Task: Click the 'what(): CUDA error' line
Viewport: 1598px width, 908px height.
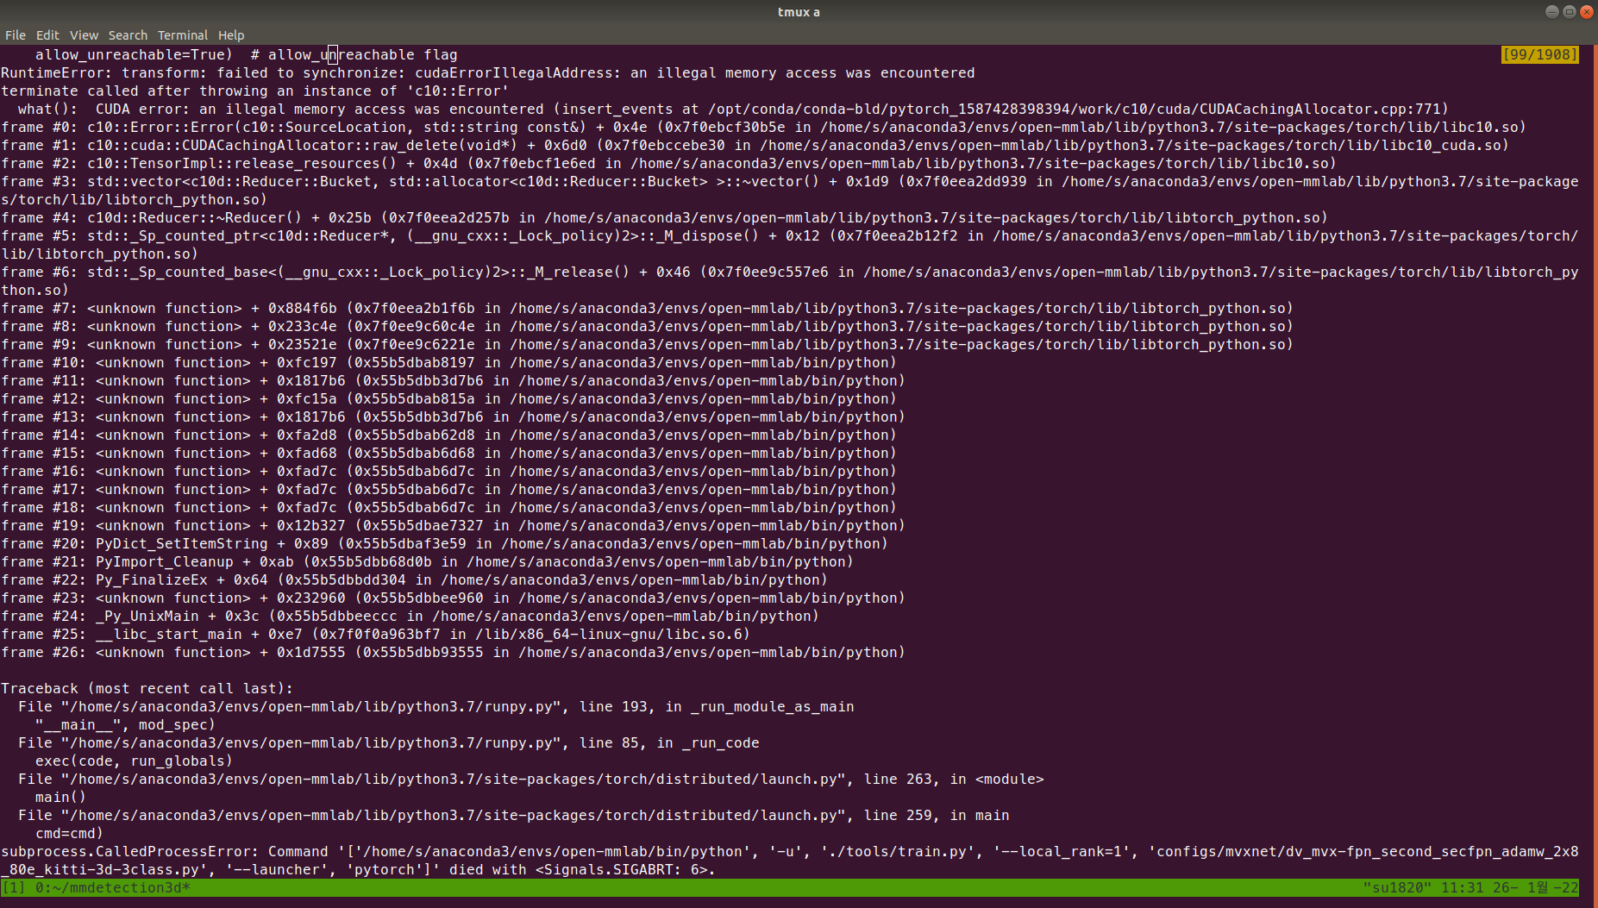Action: pos(733,110)
